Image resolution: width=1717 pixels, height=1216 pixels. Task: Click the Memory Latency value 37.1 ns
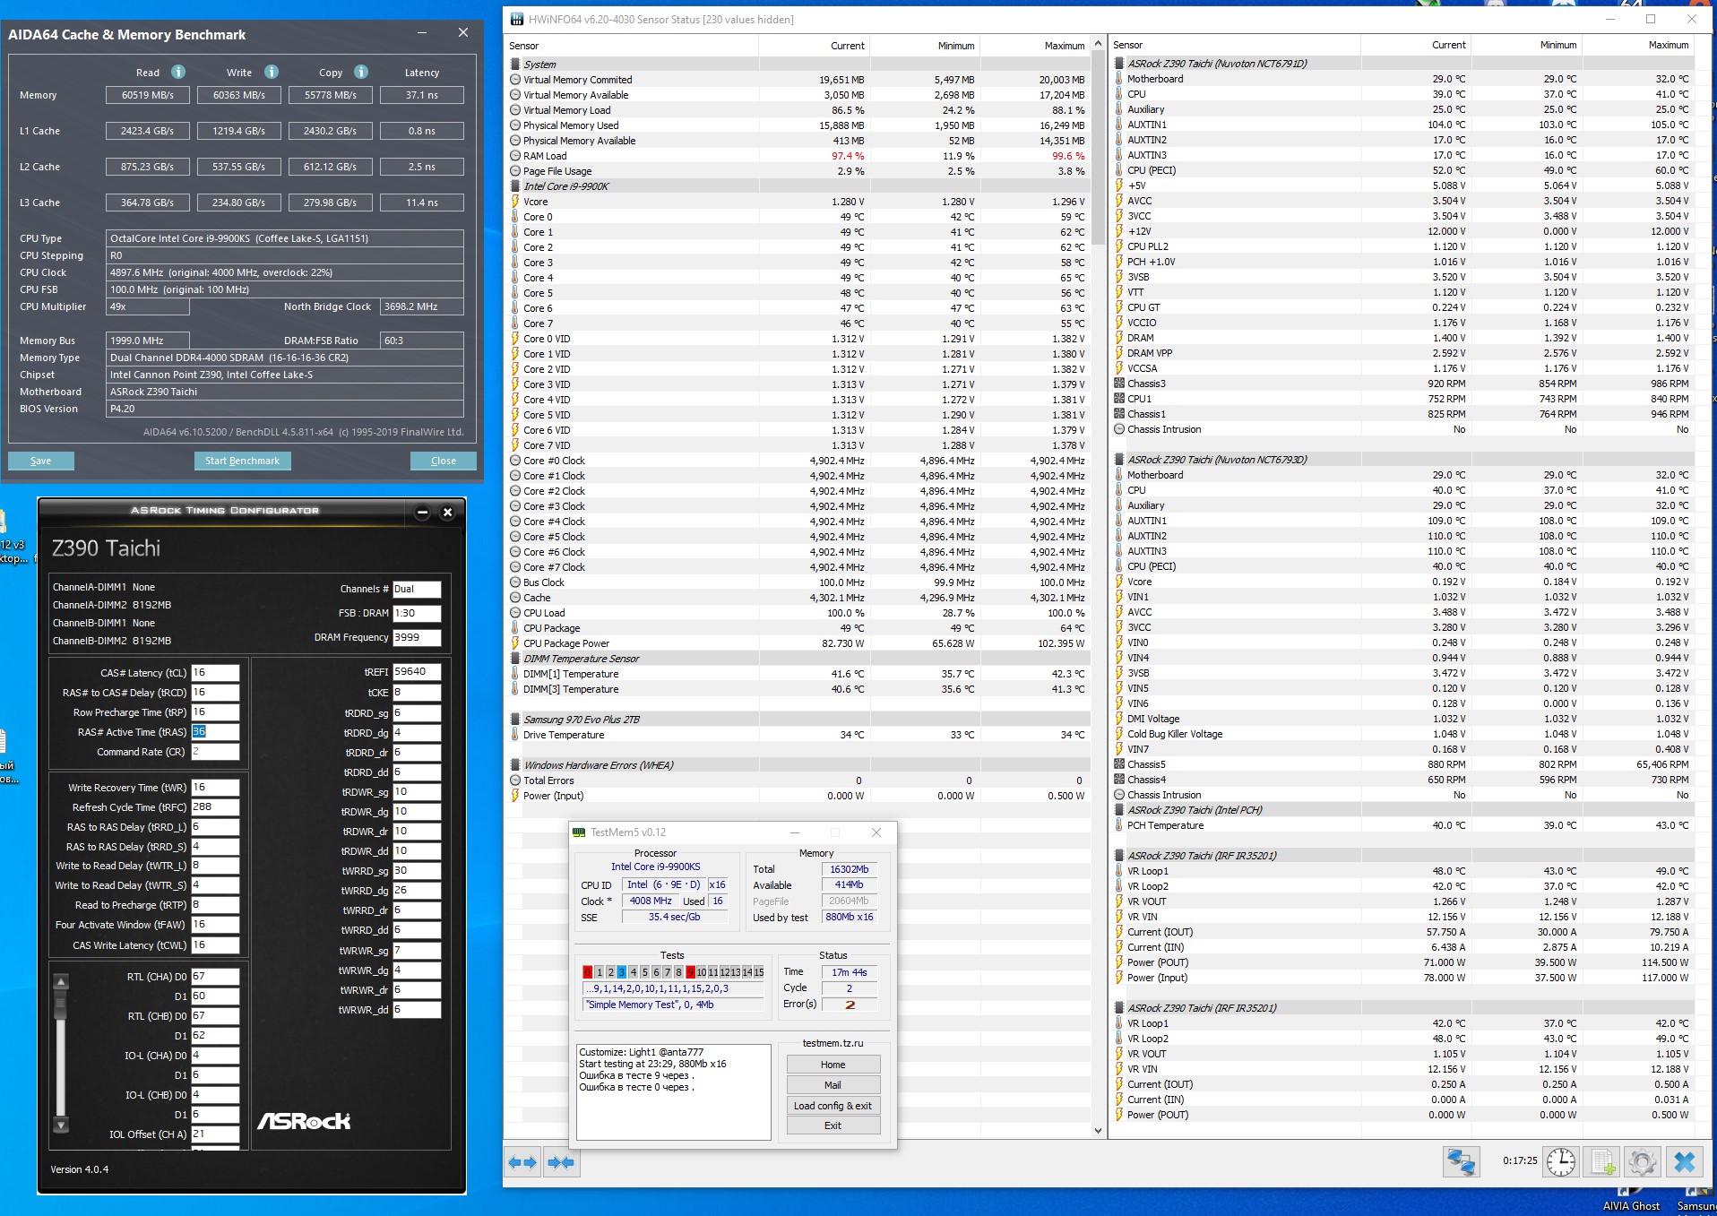(422, 95)
